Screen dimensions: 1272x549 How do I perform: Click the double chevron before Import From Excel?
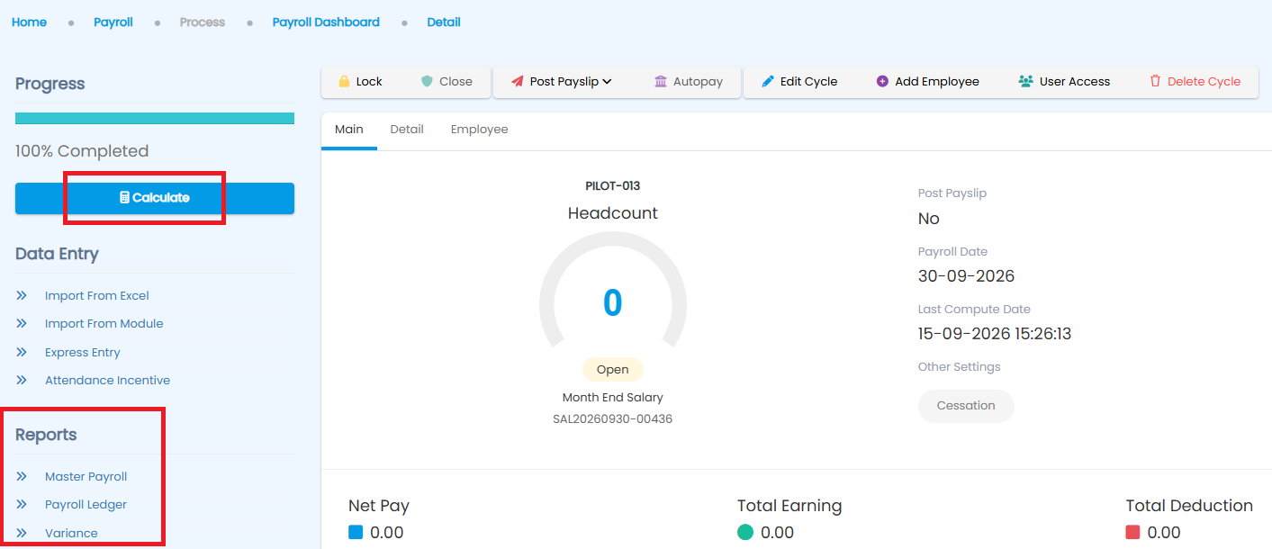click(22, 295)
